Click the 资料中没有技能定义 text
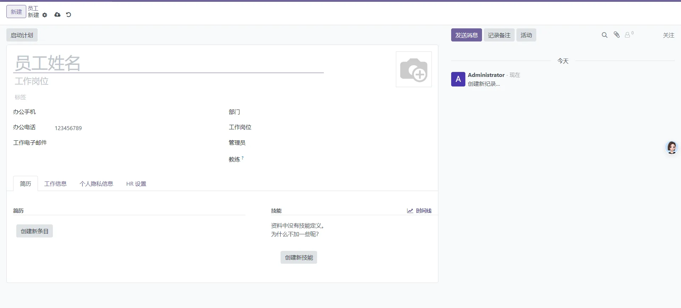The height and width of the screenshot is (308, 681). click(298, 225)
